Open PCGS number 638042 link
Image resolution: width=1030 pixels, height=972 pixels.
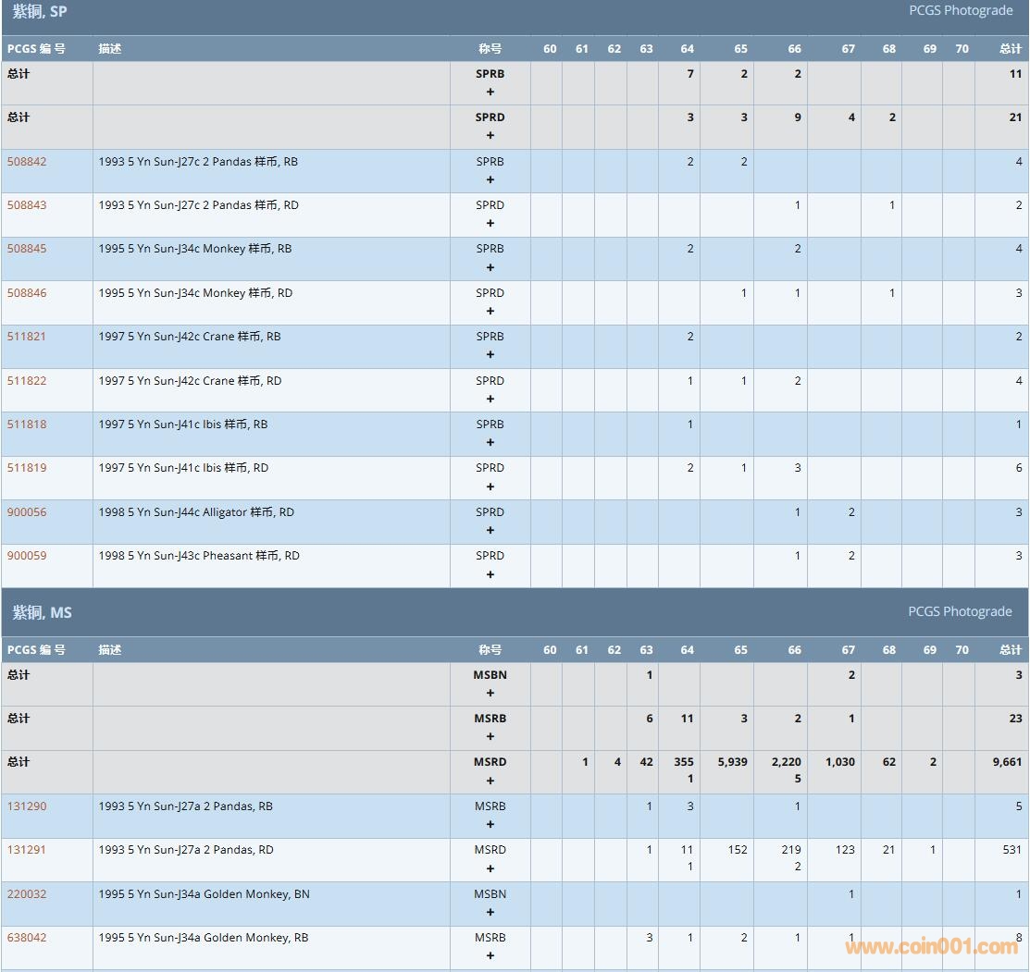pos(27,938)
